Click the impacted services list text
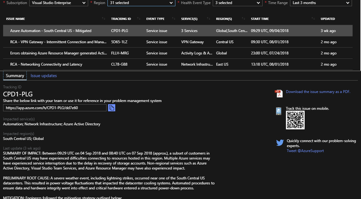 (x=52, y=124)
